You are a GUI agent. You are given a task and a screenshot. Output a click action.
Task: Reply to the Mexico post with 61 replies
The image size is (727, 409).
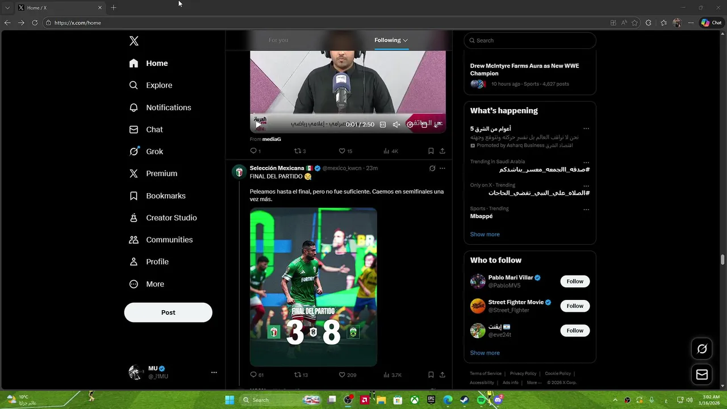(x=257, y=375)
